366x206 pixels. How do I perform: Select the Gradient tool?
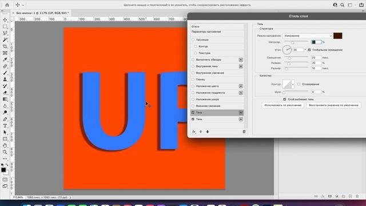[x=5, y=99]
